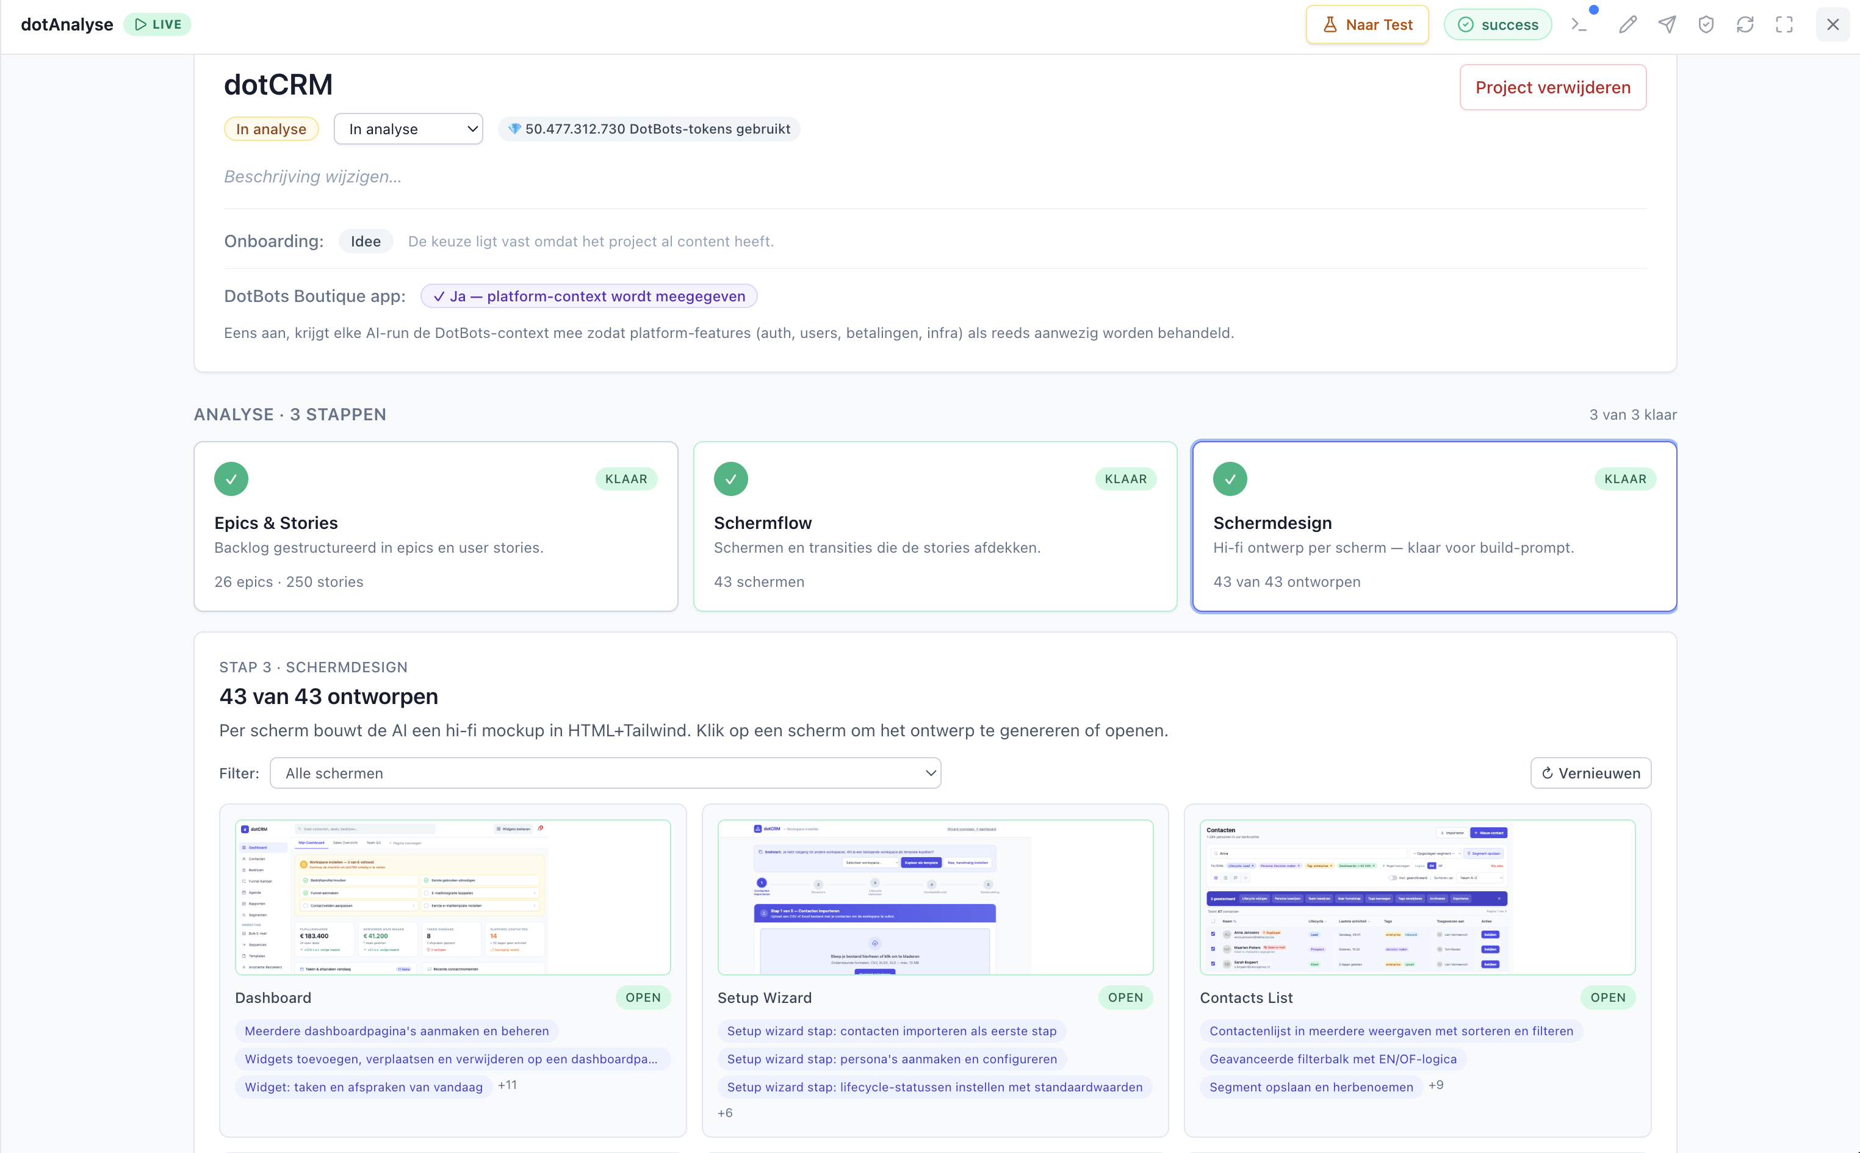Click the 26 epics · 250 stories count
The image size is (1860, 1153).
tap(288, 582)
